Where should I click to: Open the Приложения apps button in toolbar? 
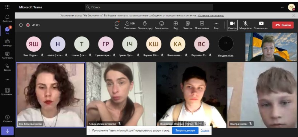202,25
